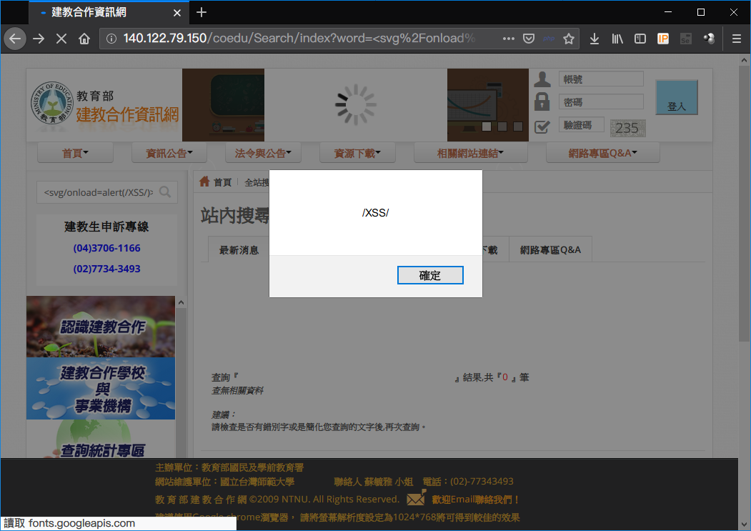Click the page scrollbar up arrow

click(x=744, y=60)
